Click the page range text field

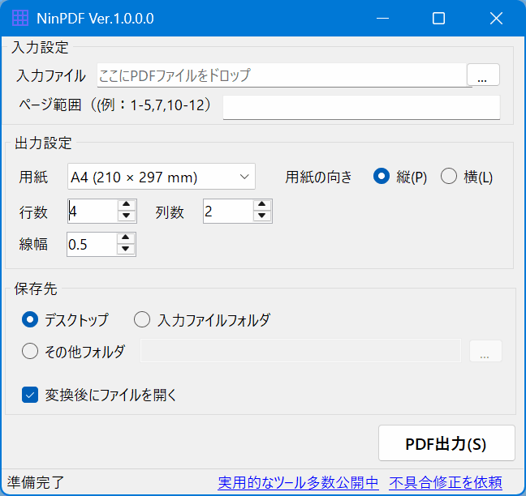361,107
